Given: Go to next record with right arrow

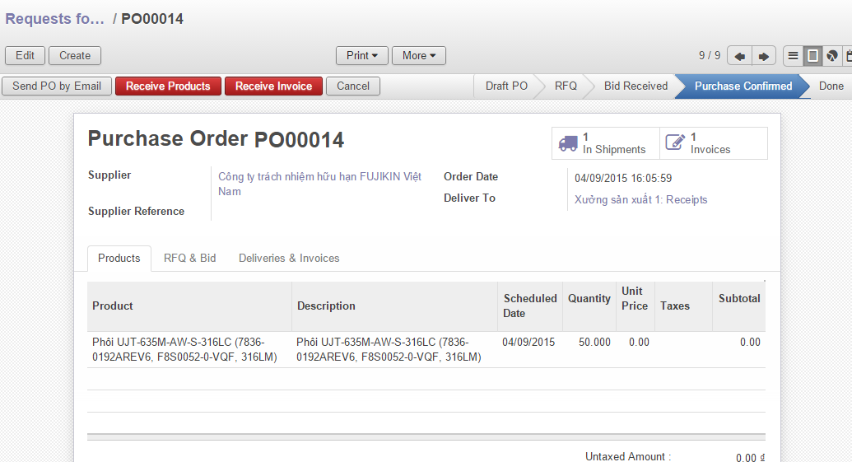Looking at the screenshot, I should point(763,56).
